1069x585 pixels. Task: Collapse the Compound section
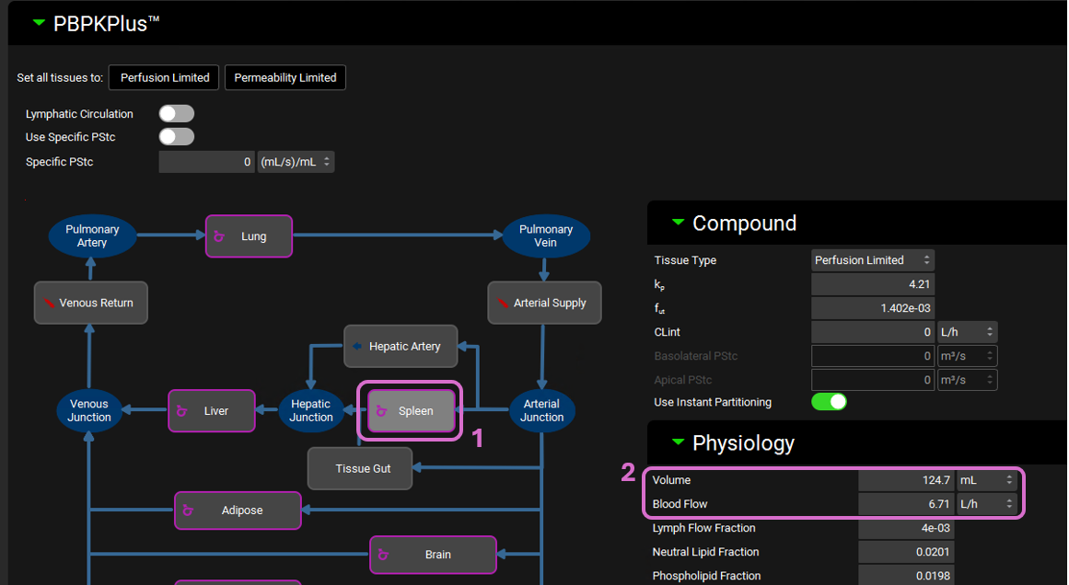(x=679, y=223)
